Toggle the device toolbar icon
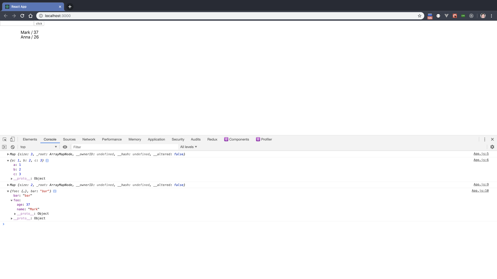497x279 pixels. (x=12, y=139)
